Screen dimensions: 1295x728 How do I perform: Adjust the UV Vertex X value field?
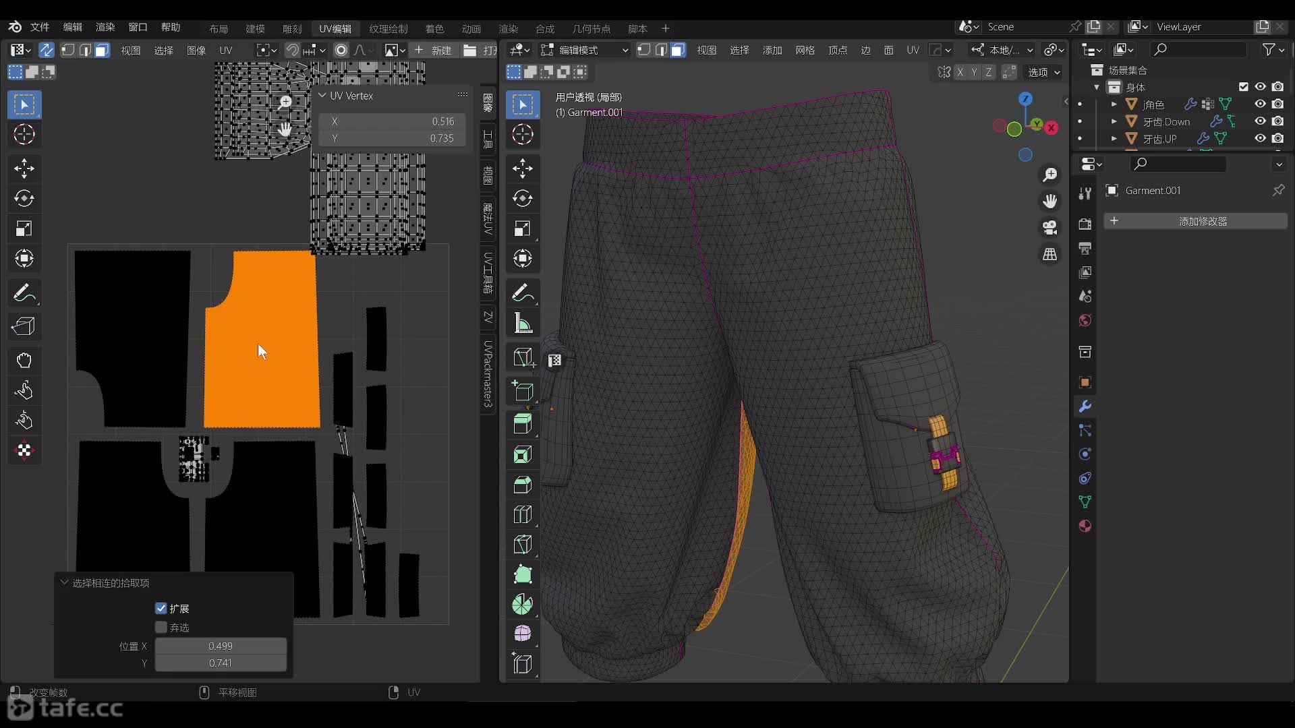pos(393,121)
